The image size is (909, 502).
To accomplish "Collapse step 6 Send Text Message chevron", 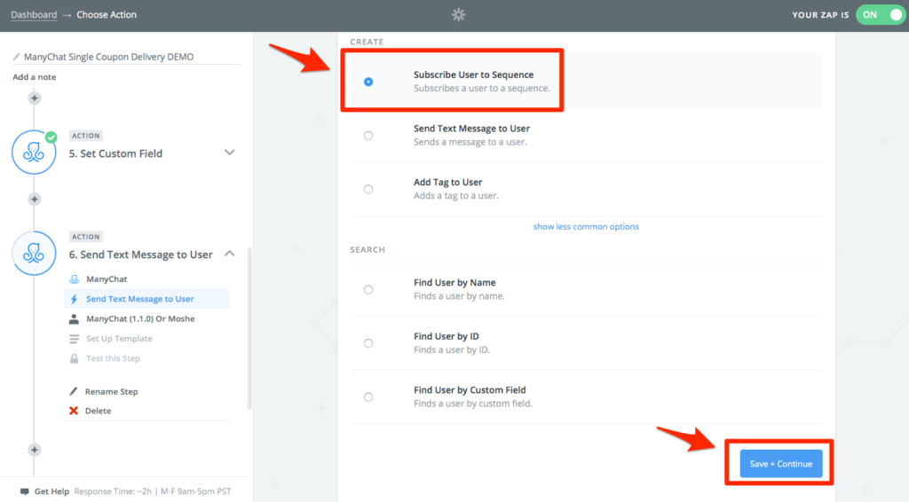I will (x=230, y=254).
